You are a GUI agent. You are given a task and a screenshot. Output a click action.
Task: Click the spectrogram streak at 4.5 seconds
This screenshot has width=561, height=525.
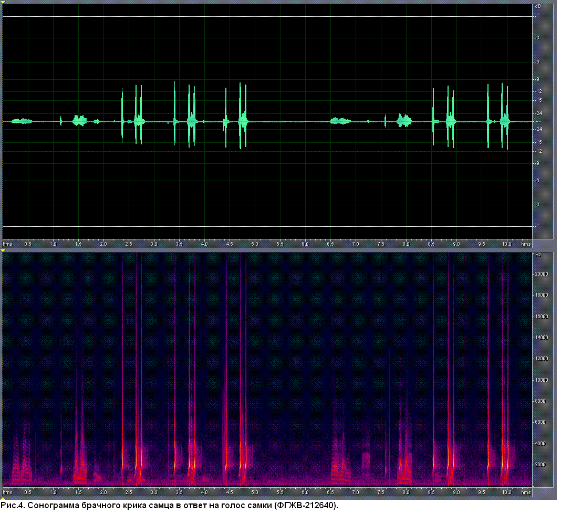(x=226, y=369)
